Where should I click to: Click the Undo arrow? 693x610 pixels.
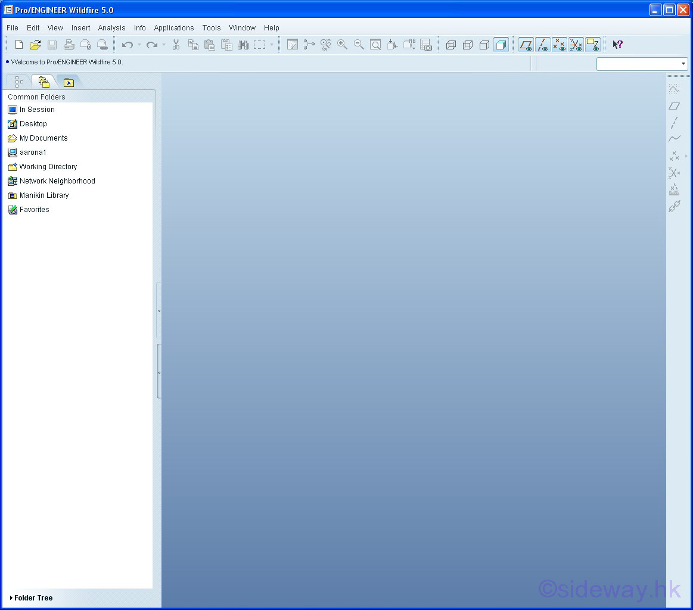pyautogui.click(x=128, y=45)
